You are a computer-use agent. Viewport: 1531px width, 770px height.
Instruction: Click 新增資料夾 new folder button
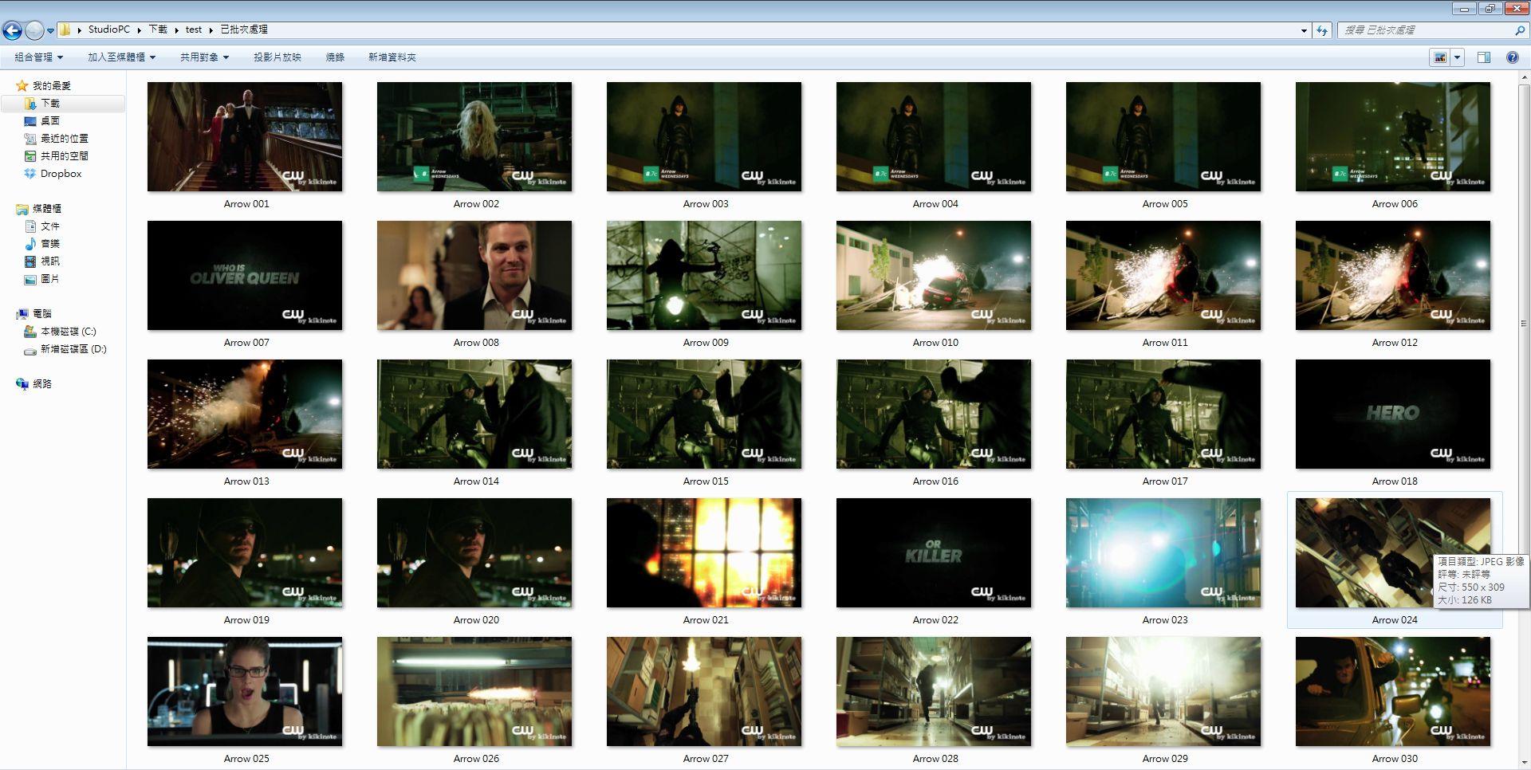click(392, 57)
